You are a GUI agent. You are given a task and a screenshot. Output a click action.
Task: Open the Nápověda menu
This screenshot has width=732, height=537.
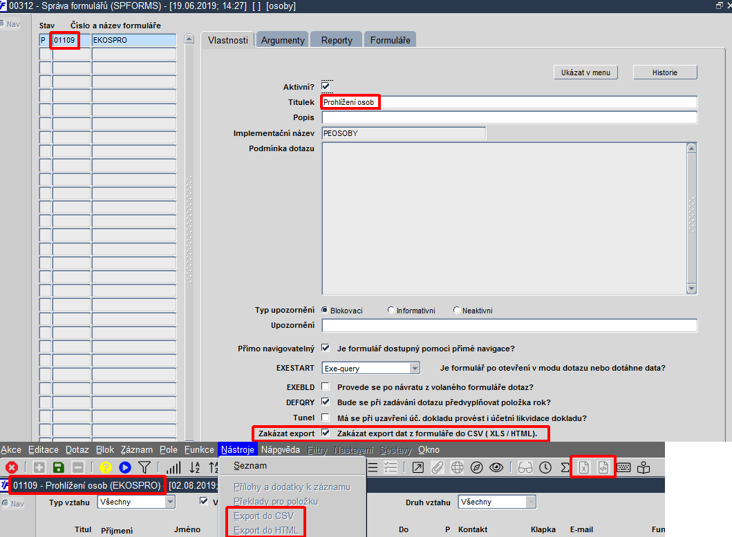[281, 450]
